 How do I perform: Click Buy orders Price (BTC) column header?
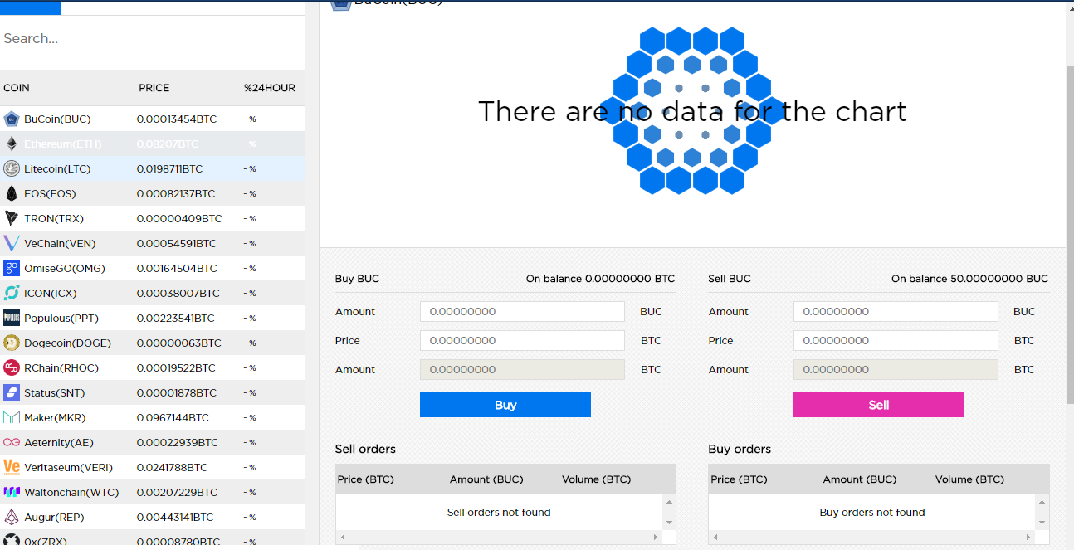coord(740,479)
